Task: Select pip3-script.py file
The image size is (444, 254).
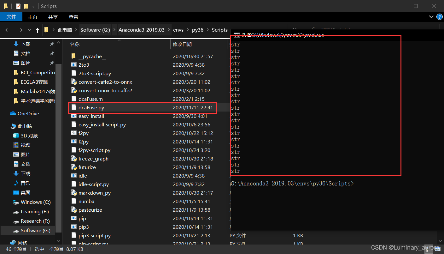Action: pyautogui.click(x=95, y=236)
